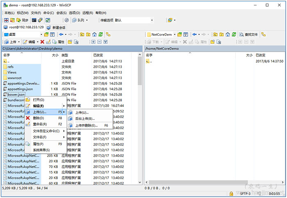Click the local directory tree icon
Viewport: 287px width, 198px height.
click(x=108, y=34)
